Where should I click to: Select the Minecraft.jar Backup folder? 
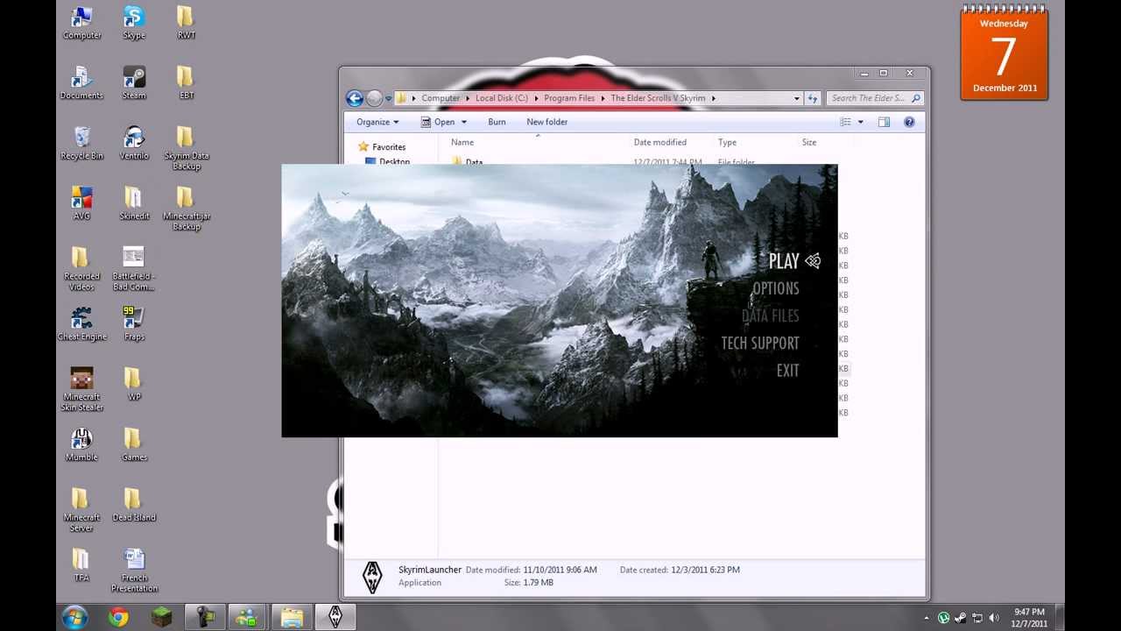[x=186, y=209]
